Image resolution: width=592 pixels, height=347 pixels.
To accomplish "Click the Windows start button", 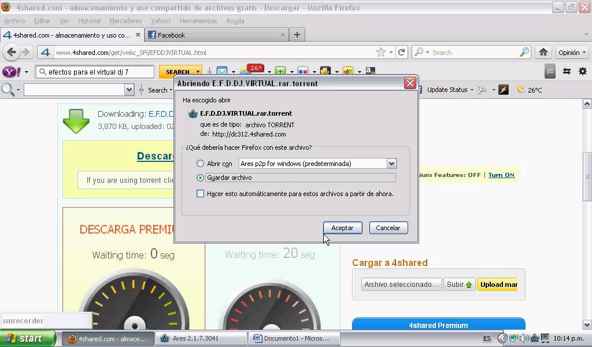I will pos(28,338).
